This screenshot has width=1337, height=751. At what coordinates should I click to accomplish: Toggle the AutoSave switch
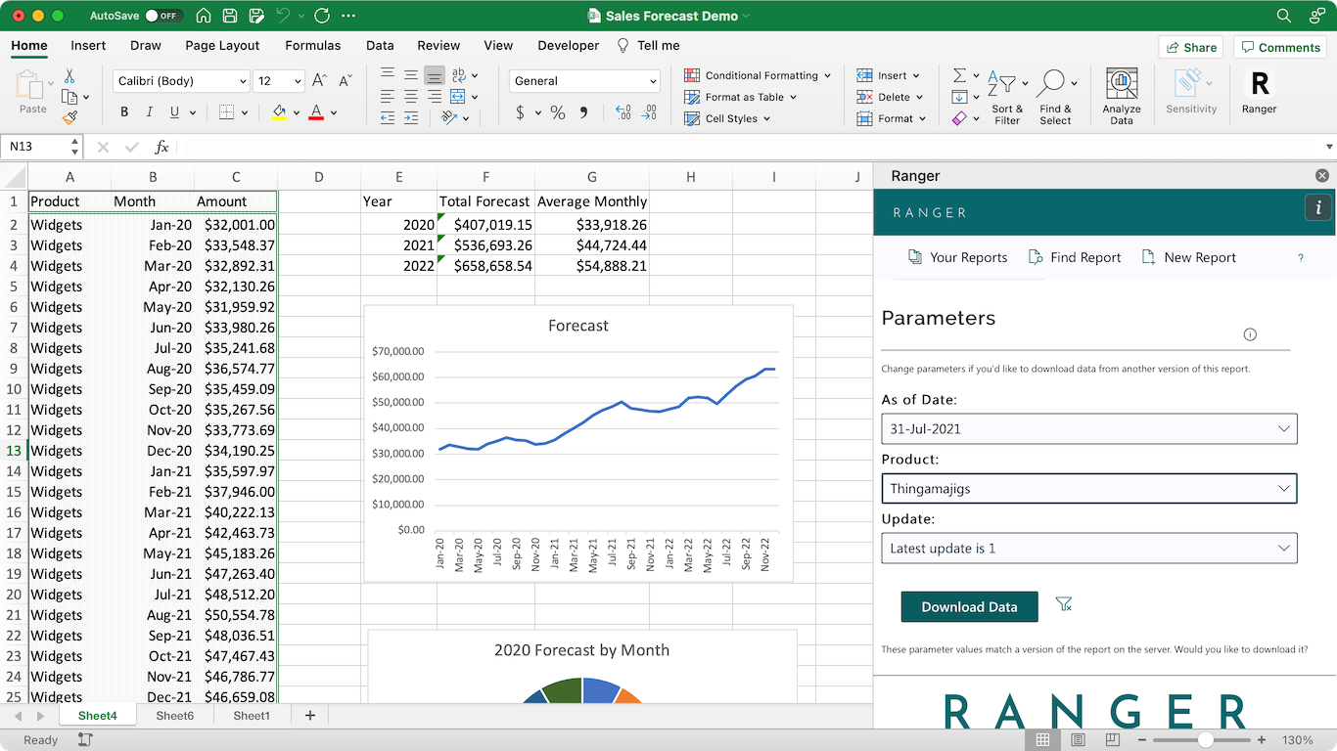[161, 16]
